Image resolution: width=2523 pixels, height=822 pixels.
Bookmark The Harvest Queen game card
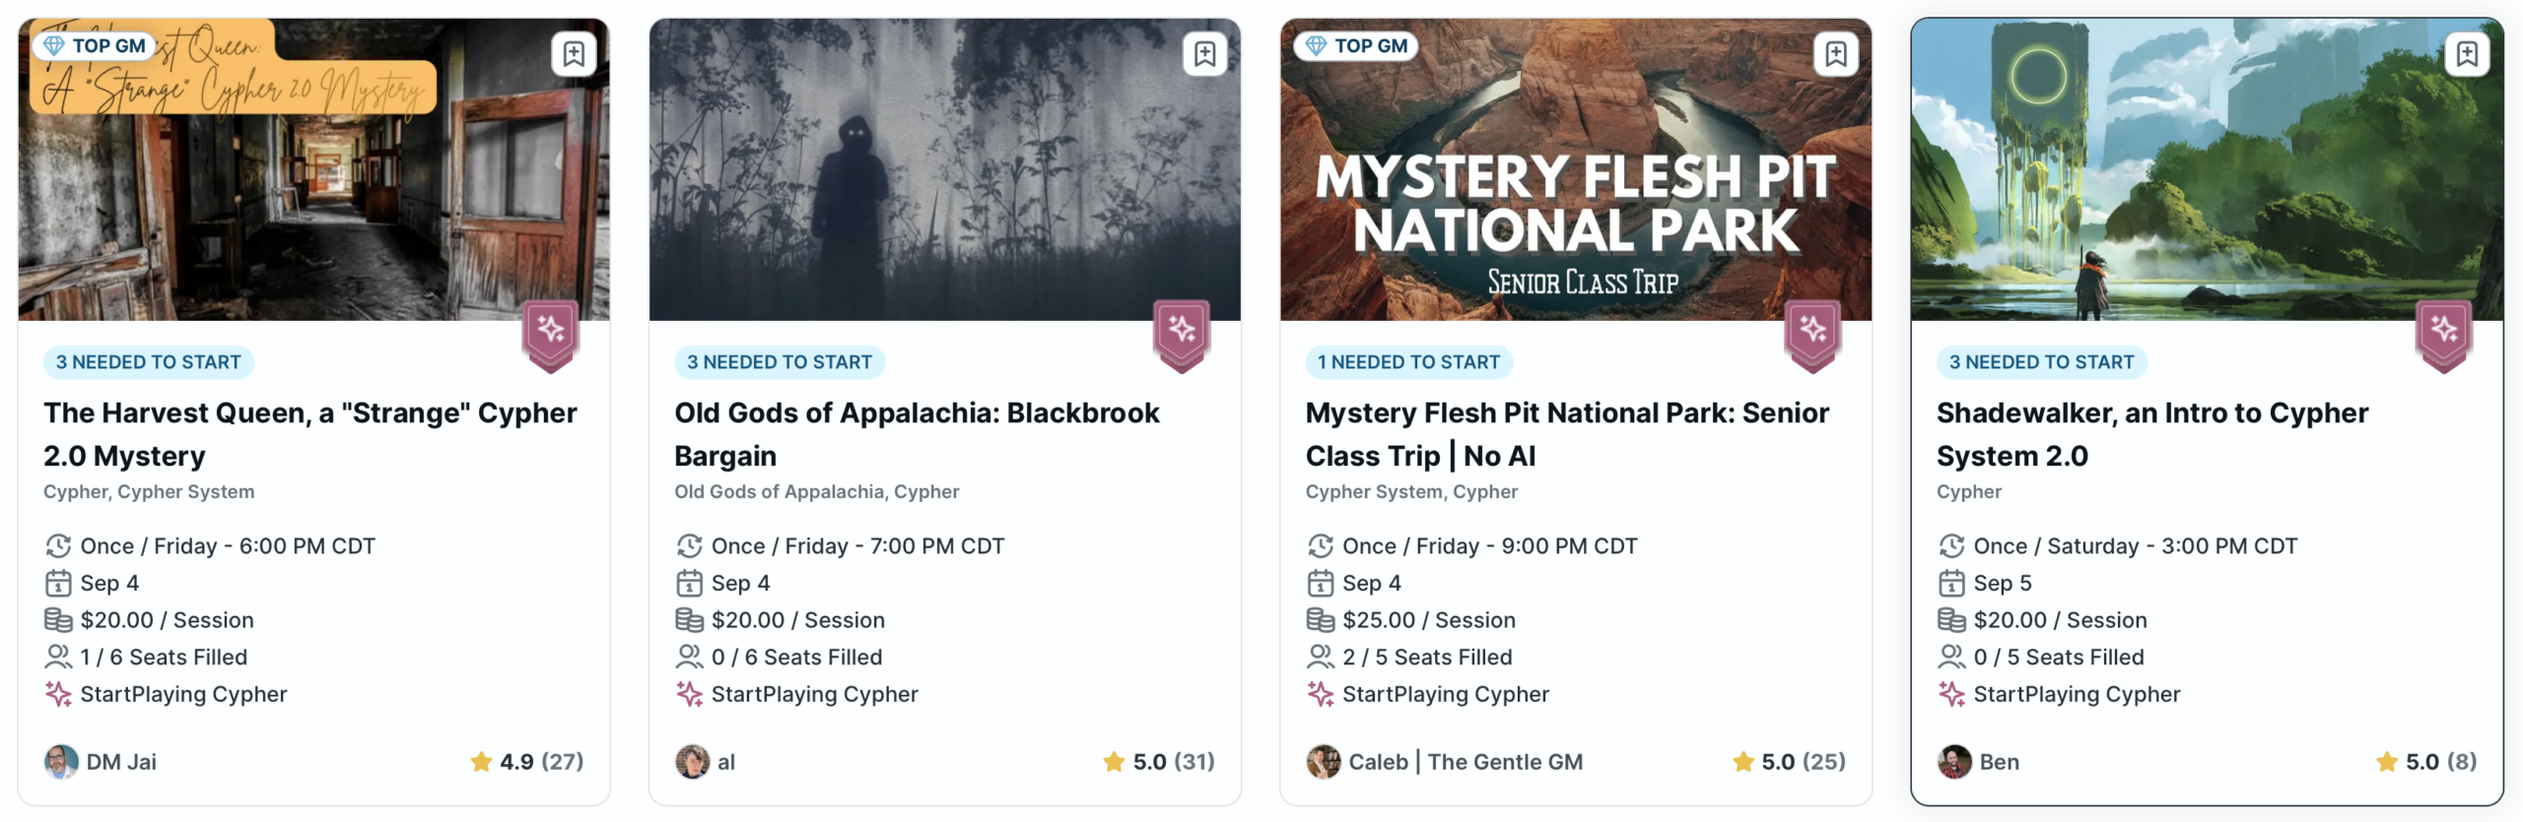click(574, 53)
